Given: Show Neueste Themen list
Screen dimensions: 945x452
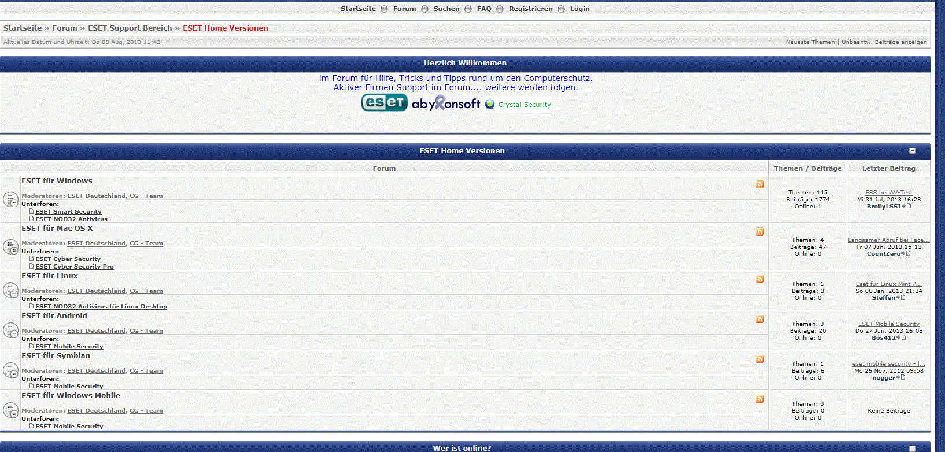Looking at the screenshot, I should coord(810,42).
